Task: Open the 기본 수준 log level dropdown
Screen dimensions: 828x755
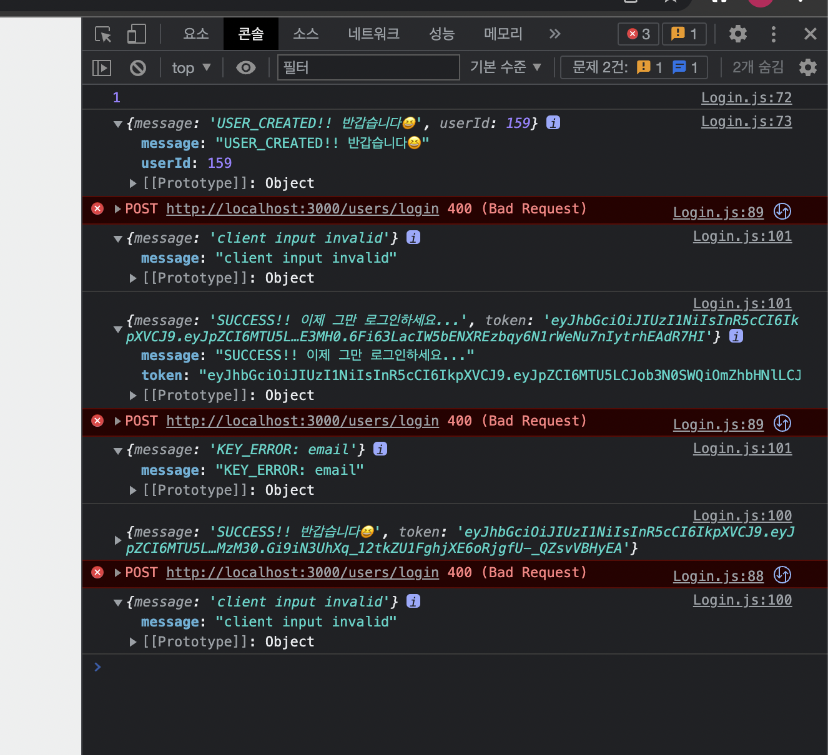Action: (506, 67)
